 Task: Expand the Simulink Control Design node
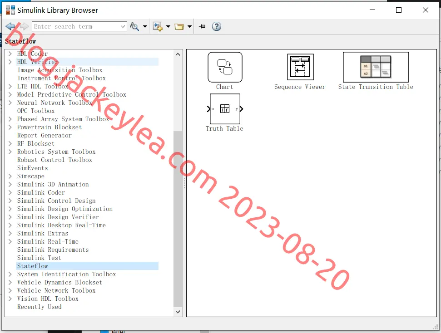[x=10, y=201]
